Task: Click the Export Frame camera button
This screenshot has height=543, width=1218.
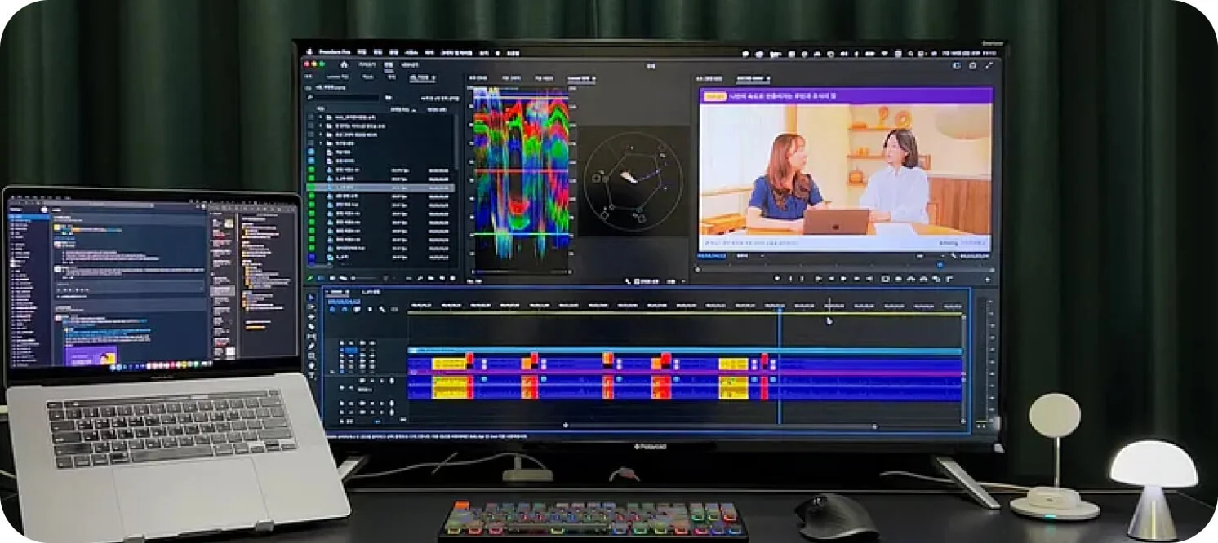Action: click(x=885, y=278)
